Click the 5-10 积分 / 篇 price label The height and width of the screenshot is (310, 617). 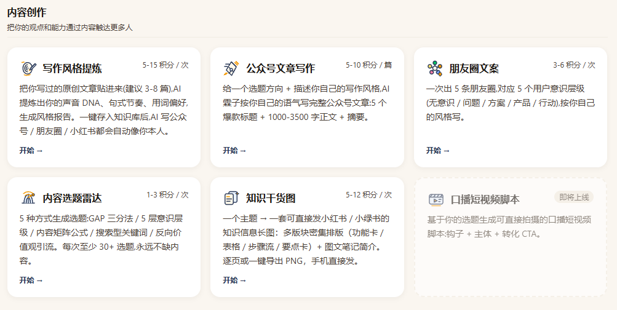[x=368, y=65]
